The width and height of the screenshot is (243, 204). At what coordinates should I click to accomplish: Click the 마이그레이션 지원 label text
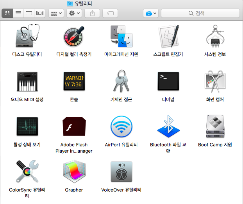tap(121, 54)
